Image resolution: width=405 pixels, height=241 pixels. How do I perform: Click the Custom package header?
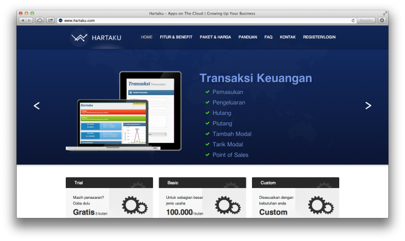click(x=295, y=182)
